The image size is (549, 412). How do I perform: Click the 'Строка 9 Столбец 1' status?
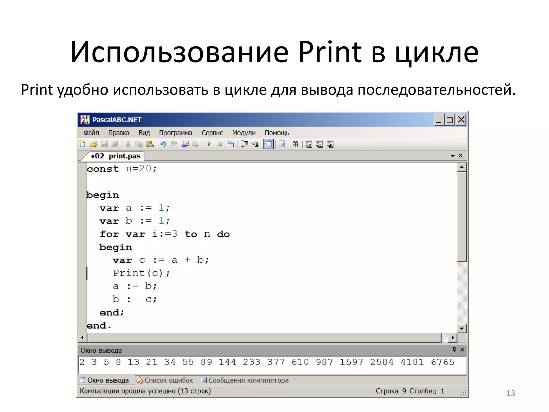410,391
